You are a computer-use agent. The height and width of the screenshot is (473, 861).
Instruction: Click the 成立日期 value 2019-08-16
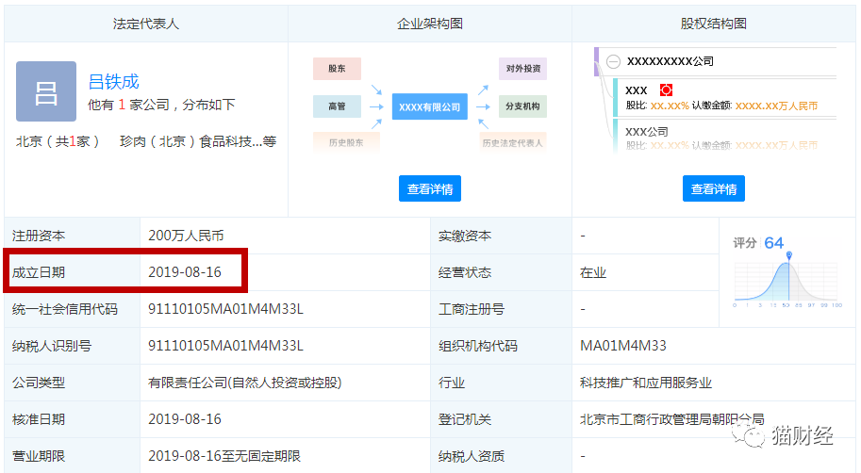[185, 272]
